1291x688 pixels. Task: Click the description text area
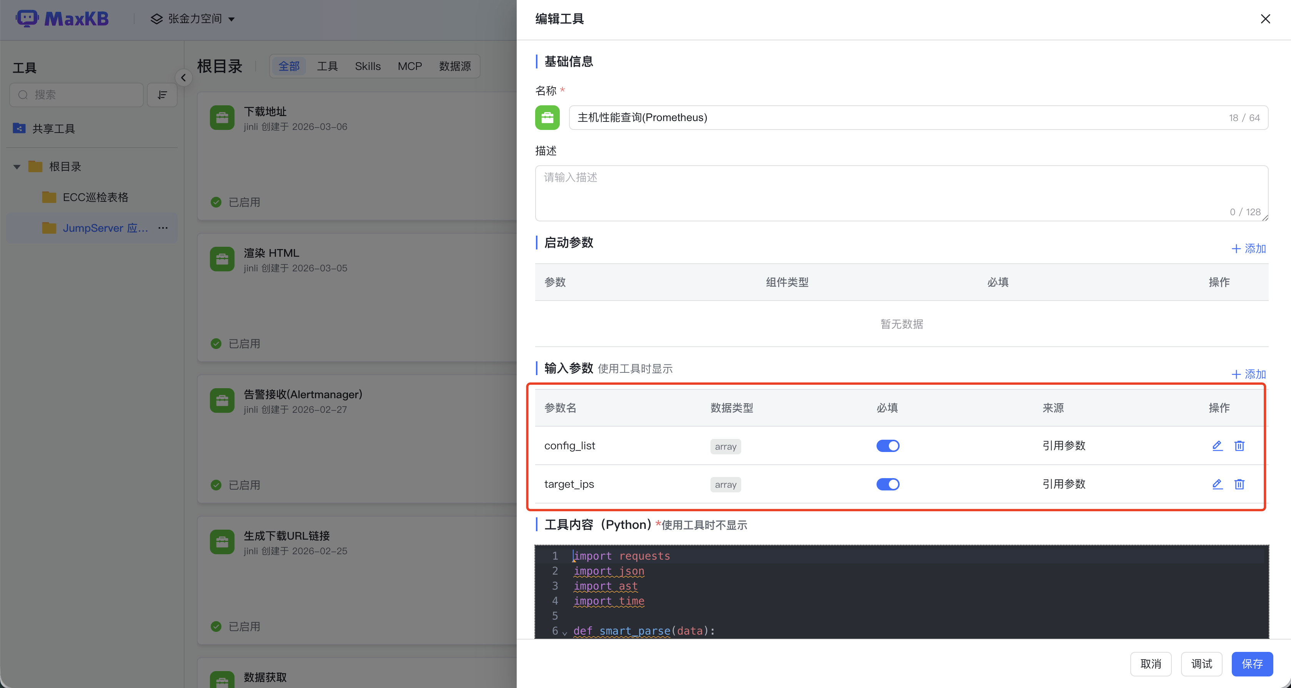coord(901,193)
